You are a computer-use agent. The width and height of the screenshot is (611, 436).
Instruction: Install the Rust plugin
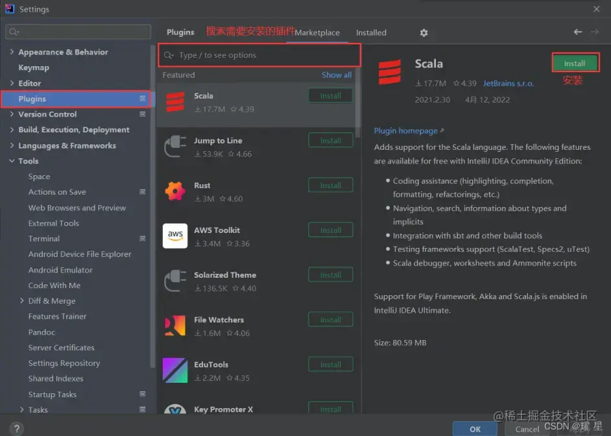330,185
